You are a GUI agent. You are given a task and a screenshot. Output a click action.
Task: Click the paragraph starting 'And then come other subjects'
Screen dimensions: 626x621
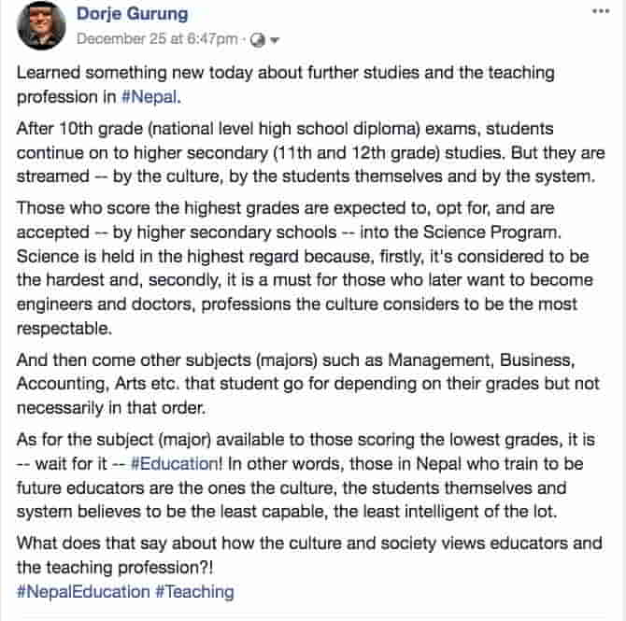[x=307, y=384]
